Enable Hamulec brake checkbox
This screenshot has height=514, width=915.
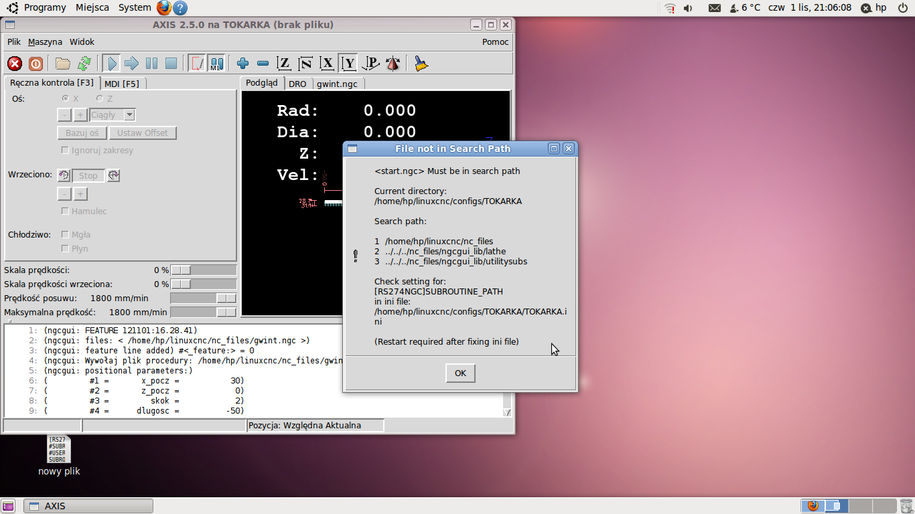coord(65,211)
